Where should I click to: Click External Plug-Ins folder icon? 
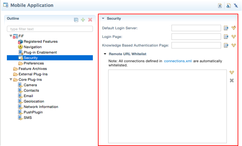click(x=15, y=74)
